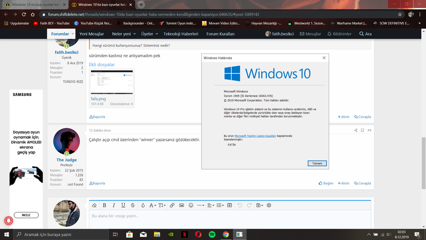This screenshot has width=426, height=240.
Task: Report fatih.besikci's post with Raporla
Action: (x=97, y=117)
